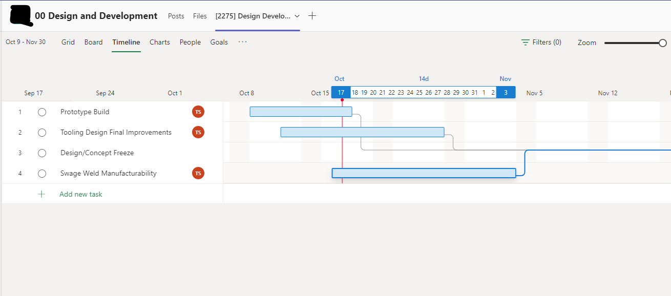Click the Zoom slider handle

click(663, 43)
